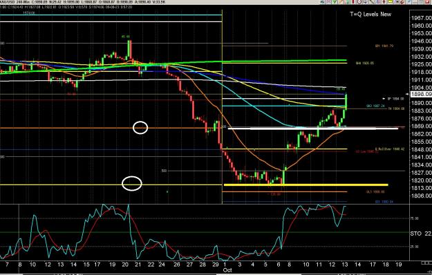432x275 pixels.
Task: Click the XAU/USD 240 Min symbol header
Action: (x=15, y=2)
